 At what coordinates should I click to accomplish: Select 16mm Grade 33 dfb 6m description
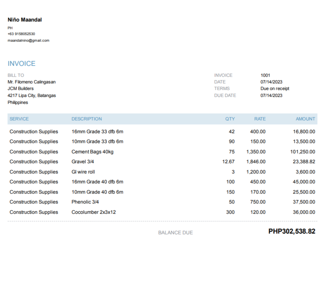tap(98, 131)
